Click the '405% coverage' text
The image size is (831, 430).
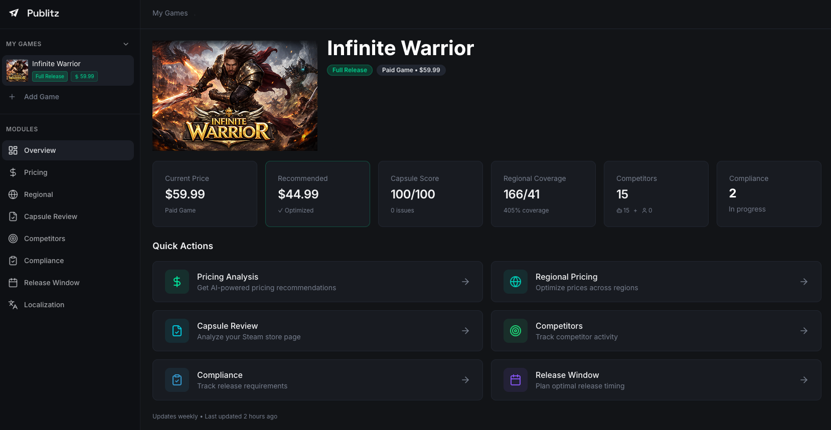click(x=526, y=210)
